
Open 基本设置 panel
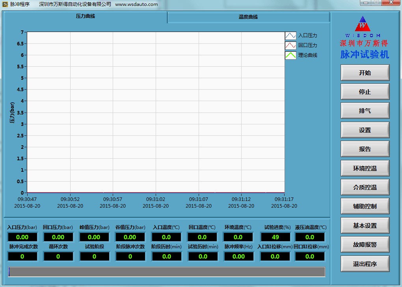(365, 225)
